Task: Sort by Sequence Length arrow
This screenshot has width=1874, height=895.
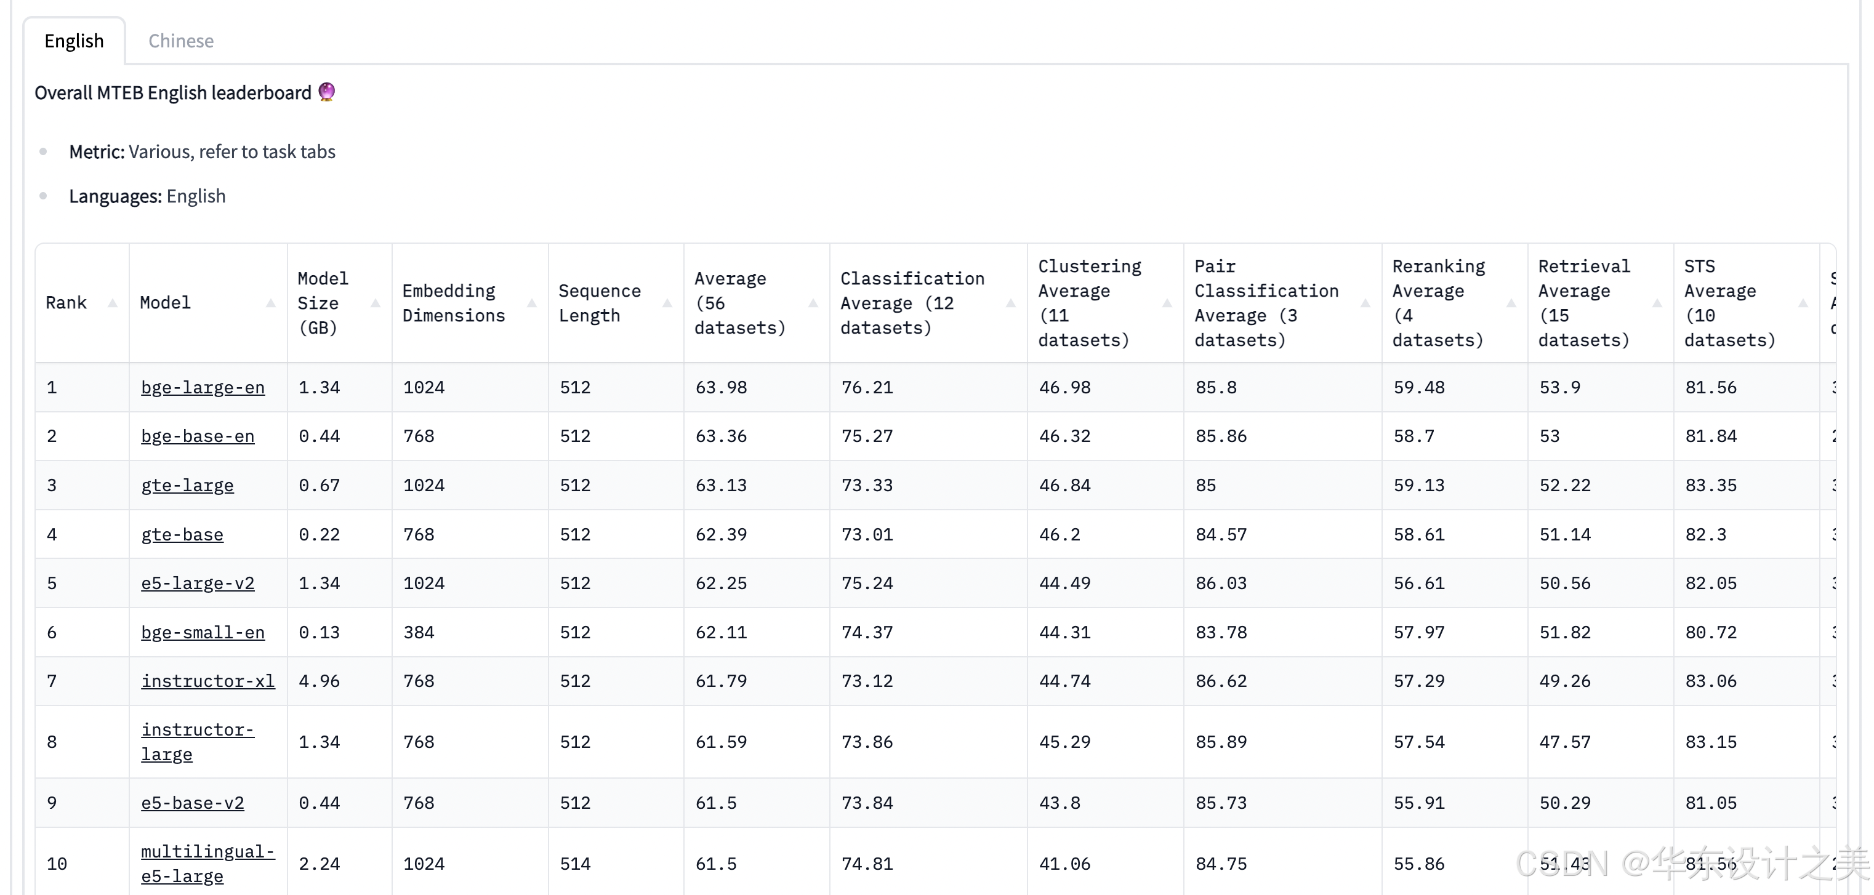Action: [x=667, y=303]
